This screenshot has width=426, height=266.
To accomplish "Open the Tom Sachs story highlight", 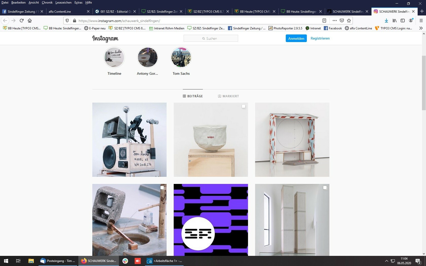I will click(181, 58).
